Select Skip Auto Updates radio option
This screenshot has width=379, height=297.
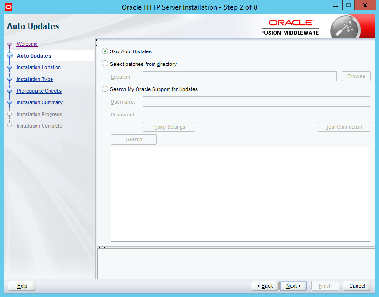click(105, 51)
